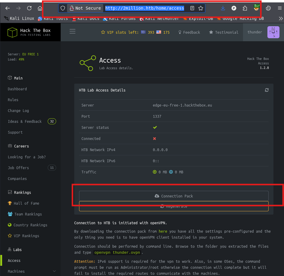Toggle the sidebar hamburger menu
The width and height of the screenshot is (284, 276).
pos(72,31)
